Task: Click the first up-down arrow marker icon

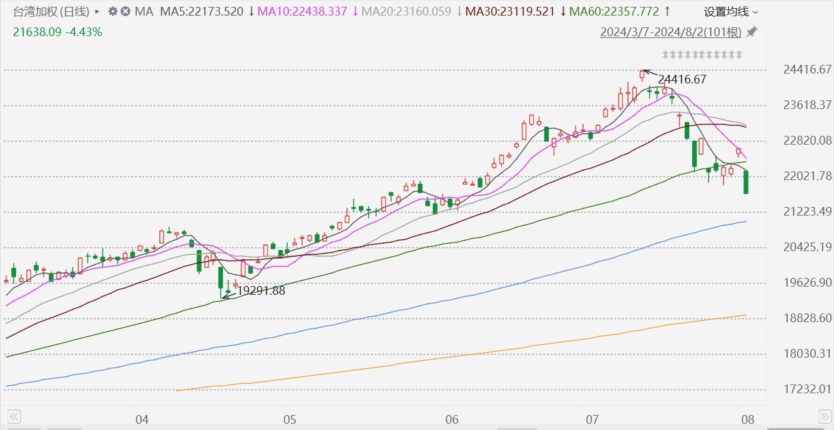Action: pyautogui.click(x=665, y=55)
